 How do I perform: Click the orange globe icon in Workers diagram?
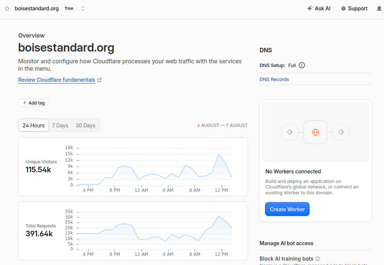click(315, 132)
